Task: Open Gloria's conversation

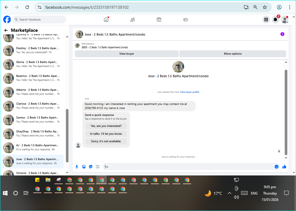Action: 32,64
